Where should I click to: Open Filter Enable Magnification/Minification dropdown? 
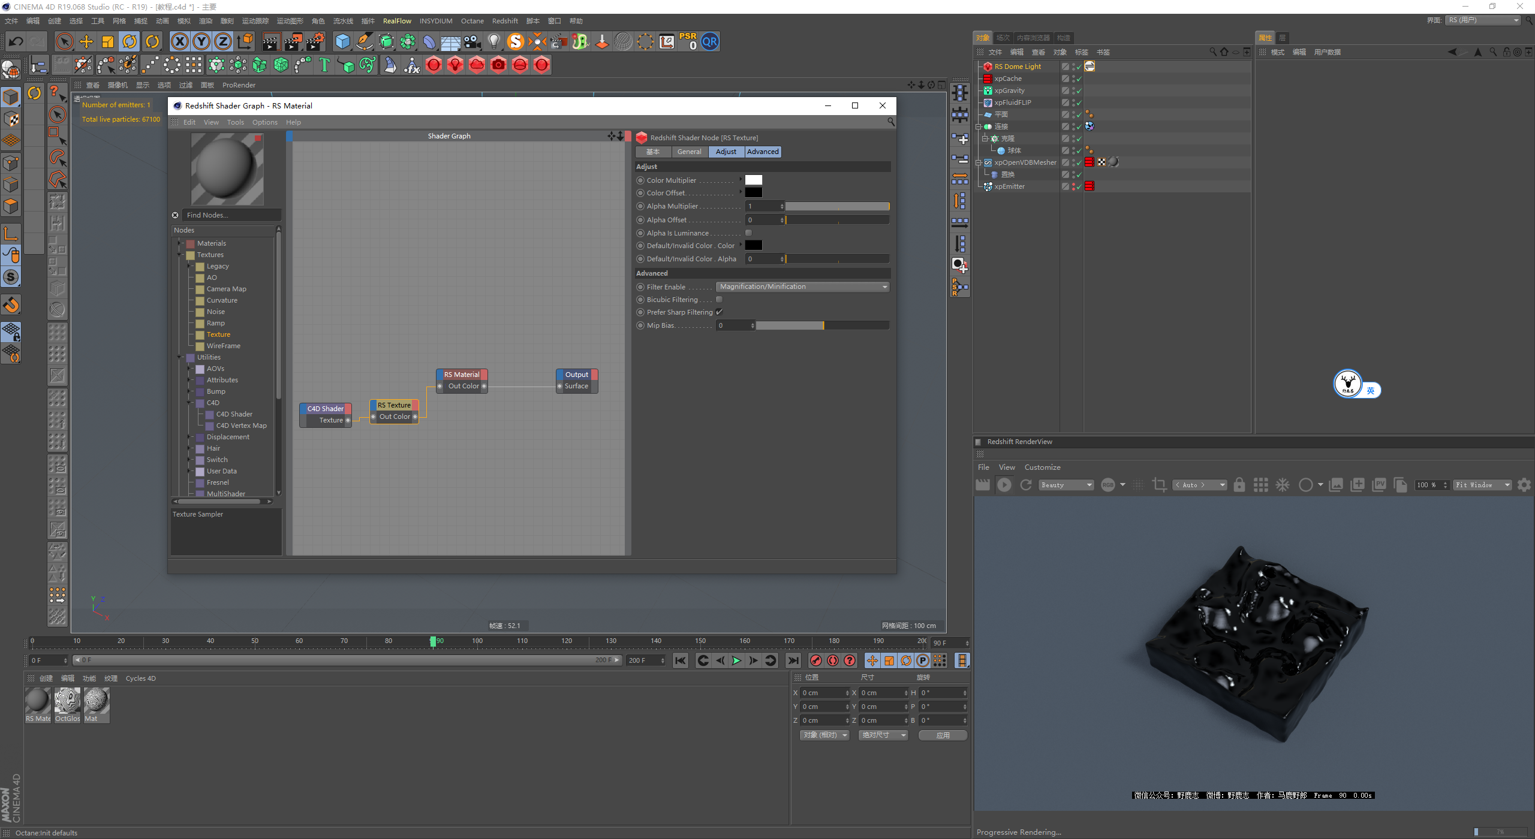click(802, 286)
